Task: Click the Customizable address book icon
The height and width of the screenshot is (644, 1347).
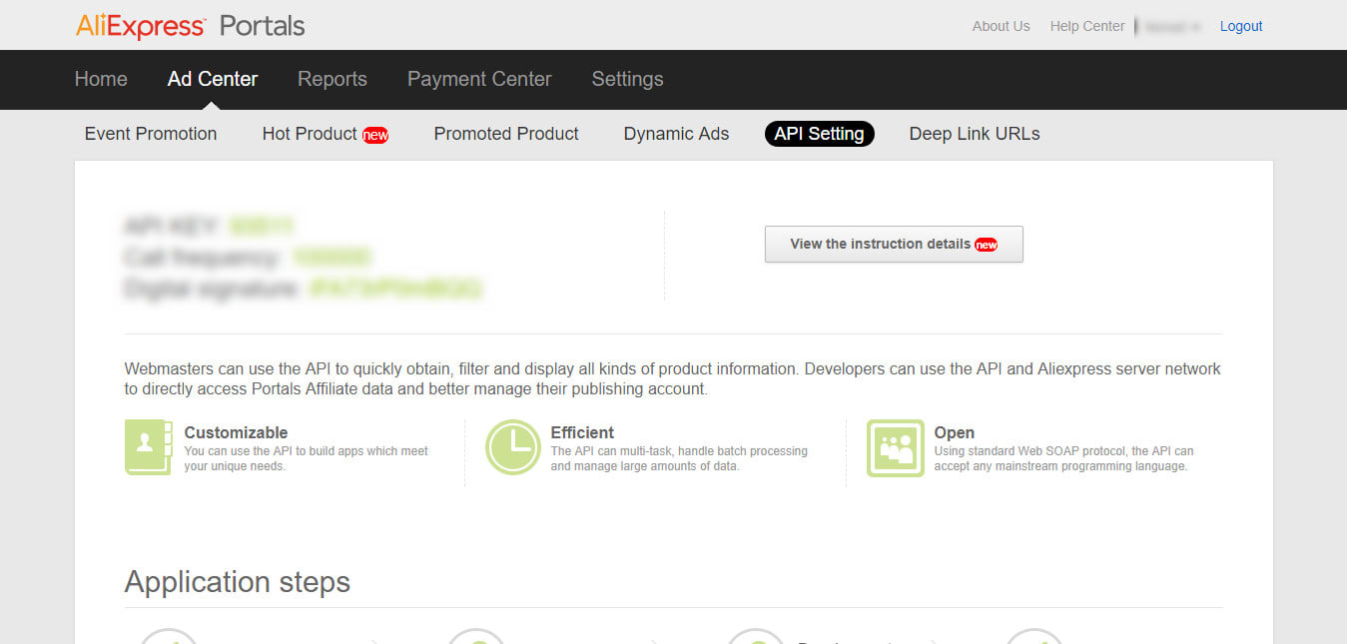Action: [148, 447]
